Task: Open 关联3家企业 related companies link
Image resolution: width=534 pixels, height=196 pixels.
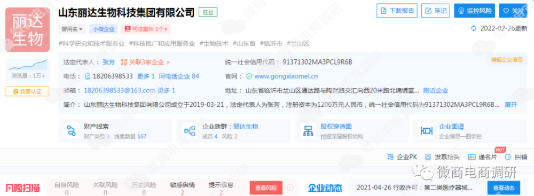Action: click(x=145, y=62)
